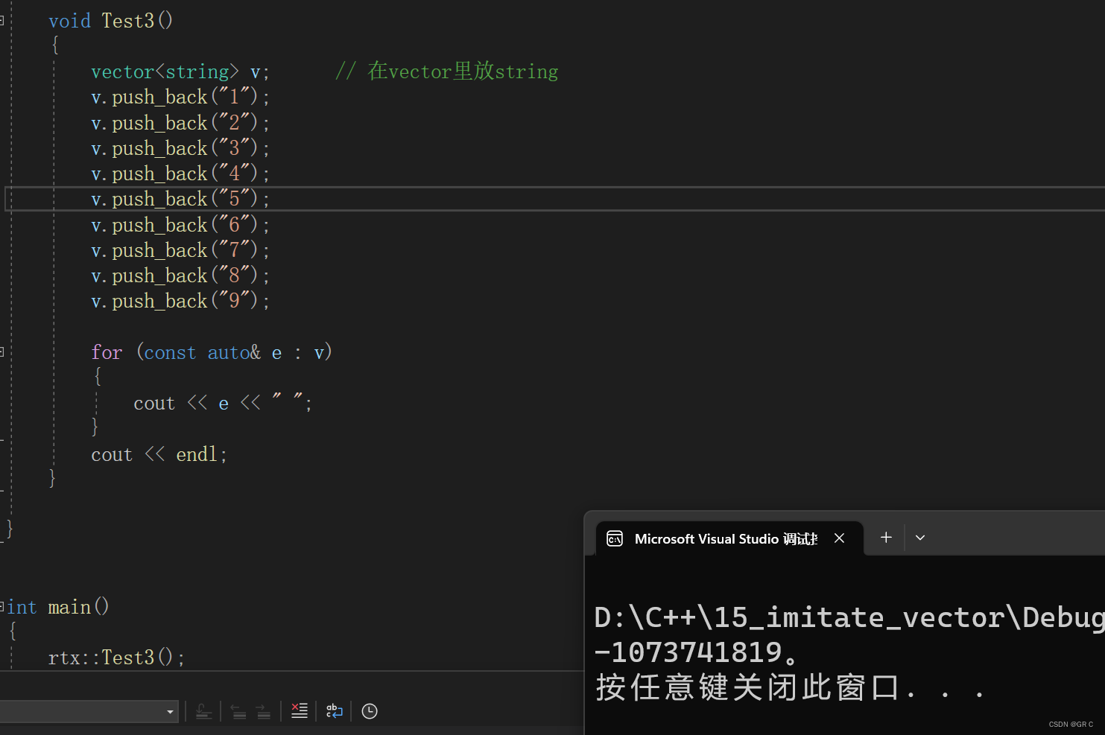This screenshot has width=1105, height=735.
Task: Click the line v.push_back("5")
Action: pyautogui.click(x=180, y=199)
